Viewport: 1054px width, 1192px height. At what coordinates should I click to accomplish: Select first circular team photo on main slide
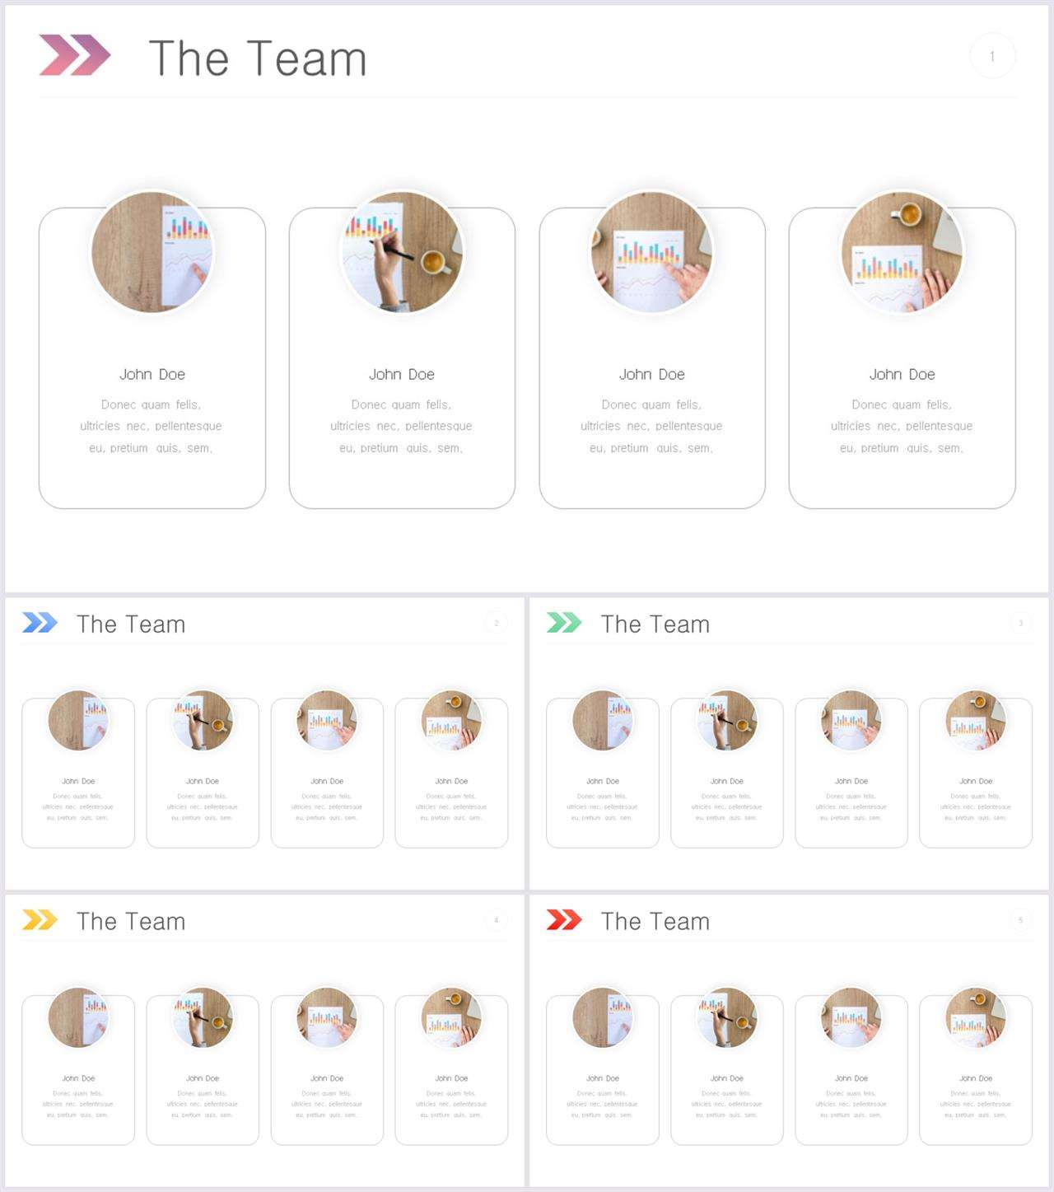click(152, 252)
